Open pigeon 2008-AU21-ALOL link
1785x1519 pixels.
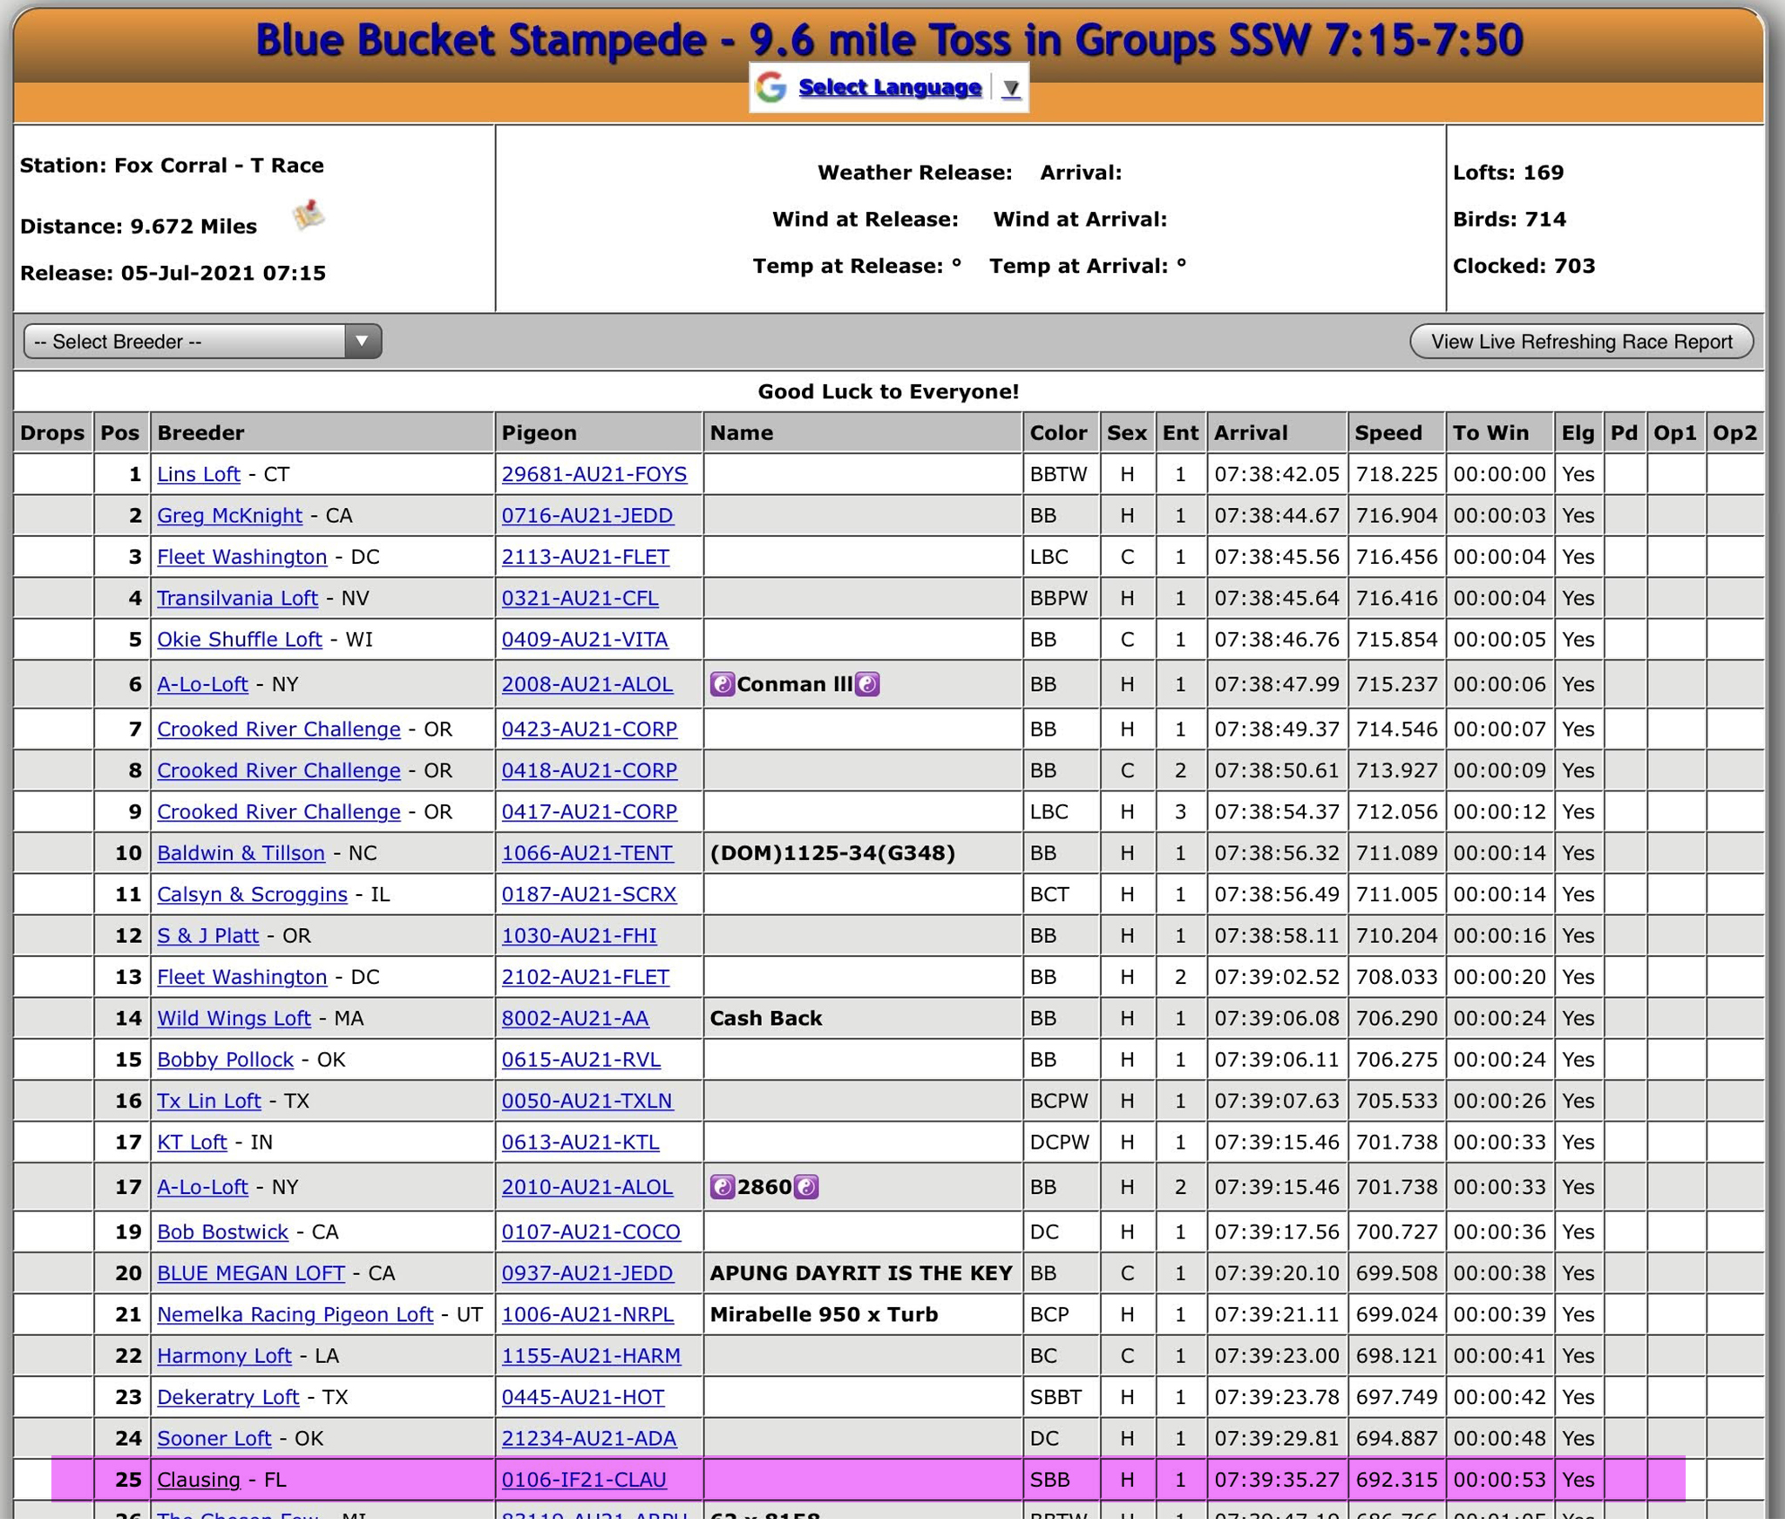tap(587, 685)
